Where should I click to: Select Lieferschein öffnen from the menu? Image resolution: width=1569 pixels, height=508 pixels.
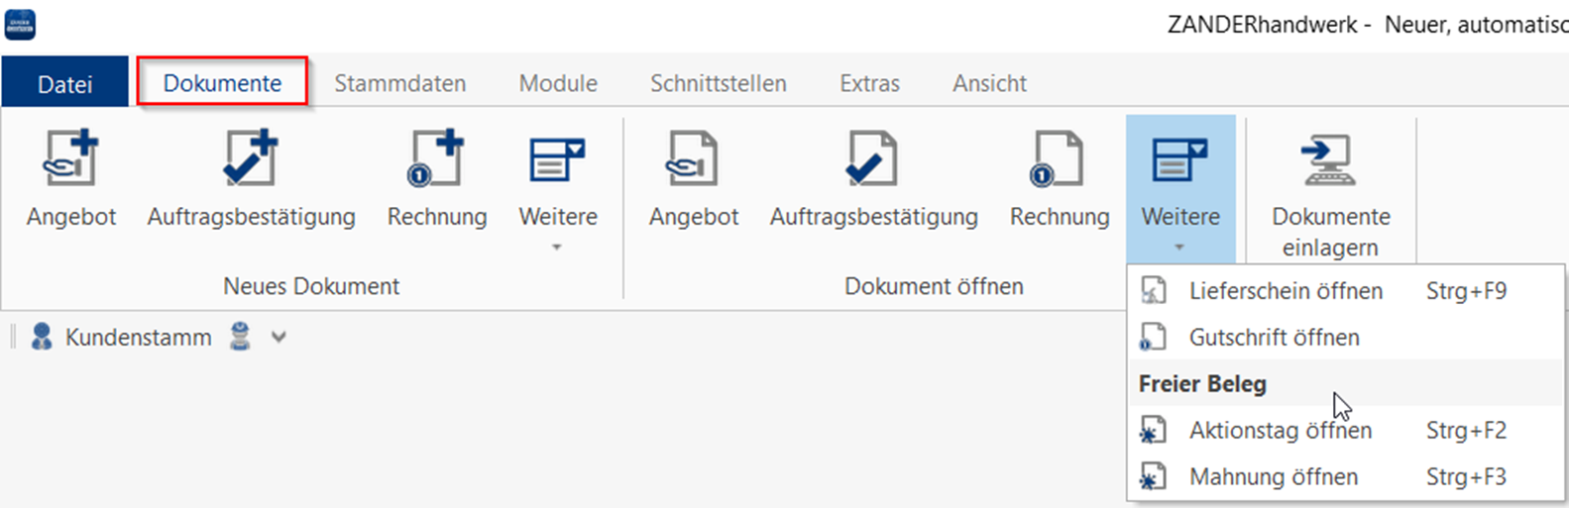[x=1285, y=291]
